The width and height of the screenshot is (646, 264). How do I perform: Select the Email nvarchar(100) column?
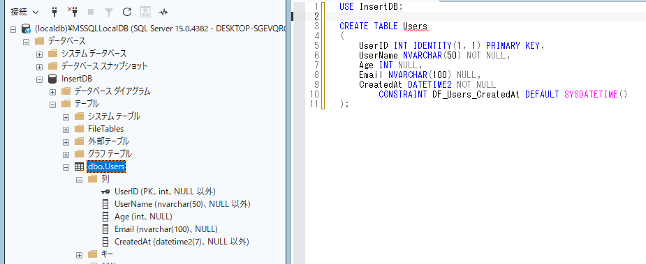(166, 229)
